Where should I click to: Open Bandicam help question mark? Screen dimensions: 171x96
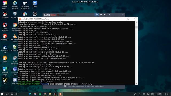[x=109, y=15]
